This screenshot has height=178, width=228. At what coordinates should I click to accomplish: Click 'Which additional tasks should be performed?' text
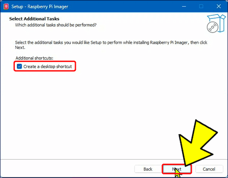[56, 25]
